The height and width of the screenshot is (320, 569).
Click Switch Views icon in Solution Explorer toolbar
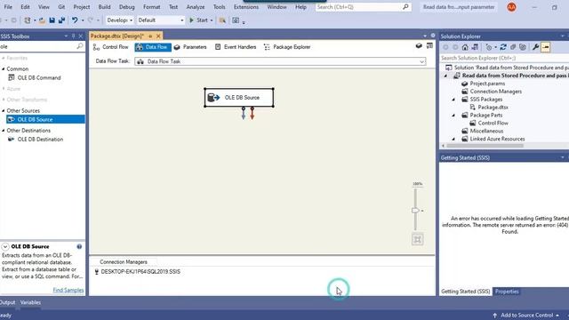coord(475,47)
